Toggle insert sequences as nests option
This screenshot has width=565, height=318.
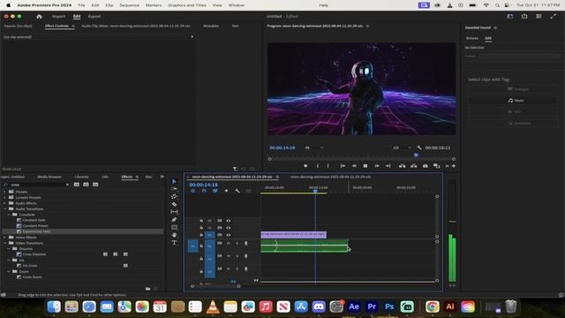[192, 191]
